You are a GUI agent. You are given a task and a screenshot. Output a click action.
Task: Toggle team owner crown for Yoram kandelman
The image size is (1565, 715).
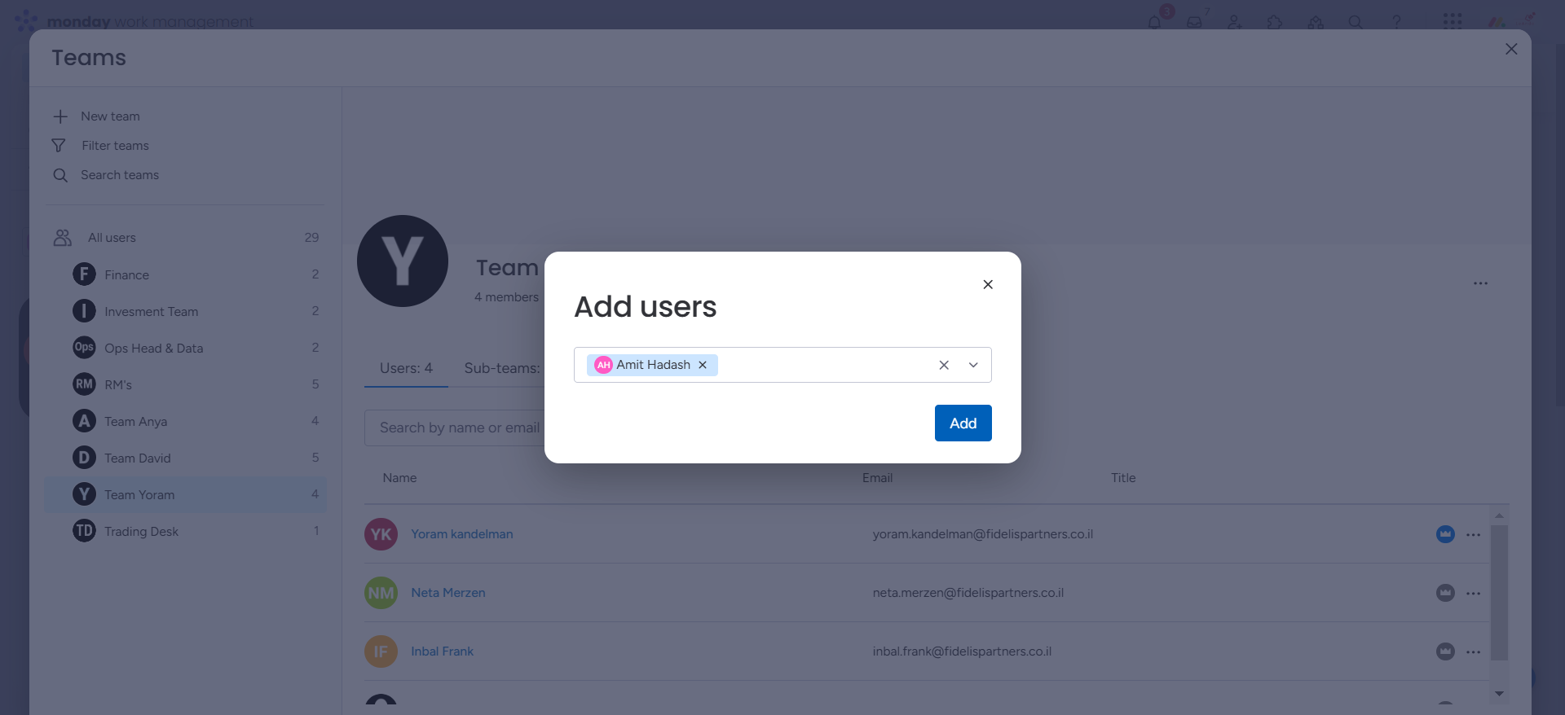coord(1445,534)
